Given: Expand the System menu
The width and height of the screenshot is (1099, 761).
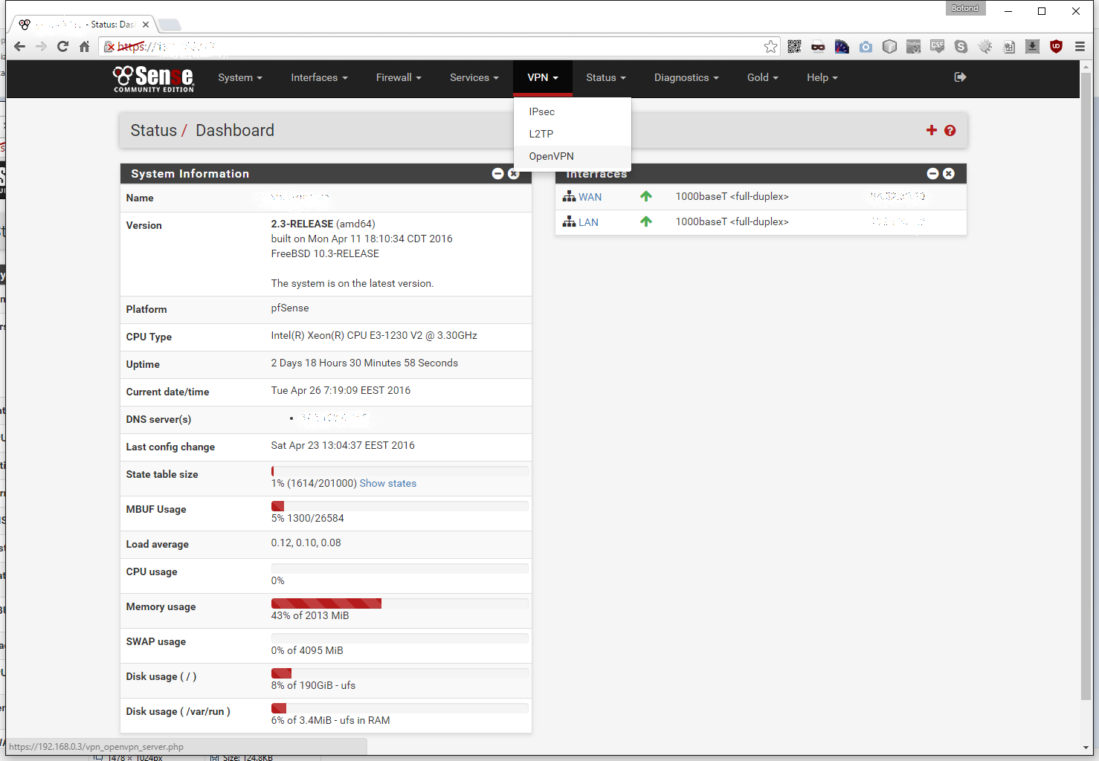Looking at the screenshot, I should click(239, 77).
